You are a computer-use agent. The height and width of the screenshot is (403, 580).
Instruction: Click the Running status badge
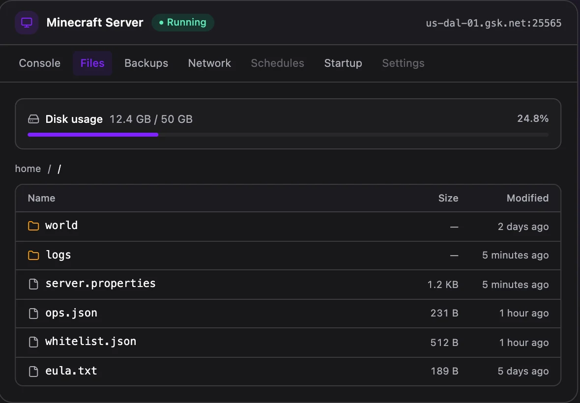click(183, 23)
